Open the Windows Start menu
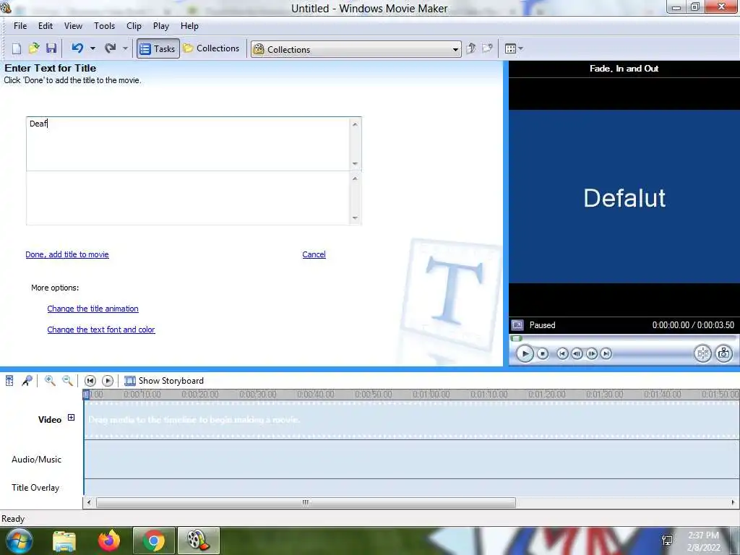740x555 pixels. tap(18, 541)
